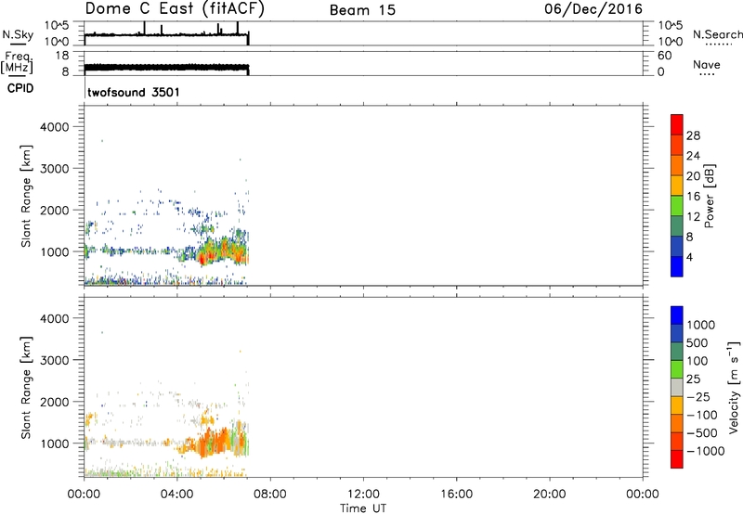Click the '3000' tick on velocity panel
The width and height of the screenshot is (743, 514).
point(55,360)
